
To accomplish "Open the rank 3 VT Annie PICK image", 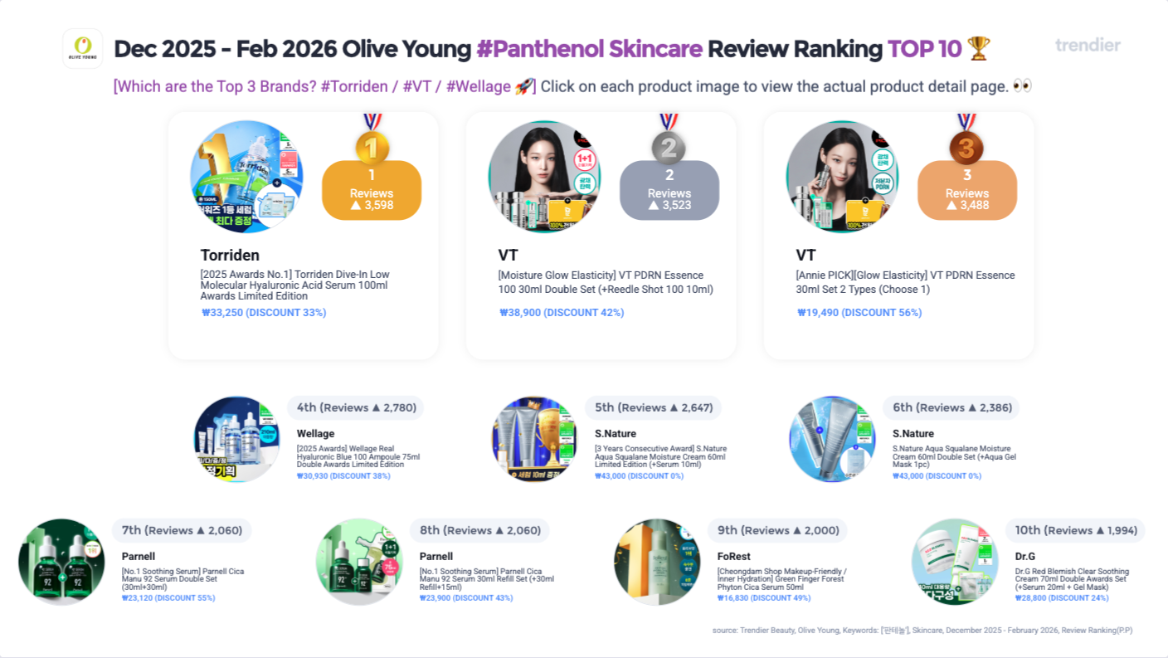I will 842,177.
